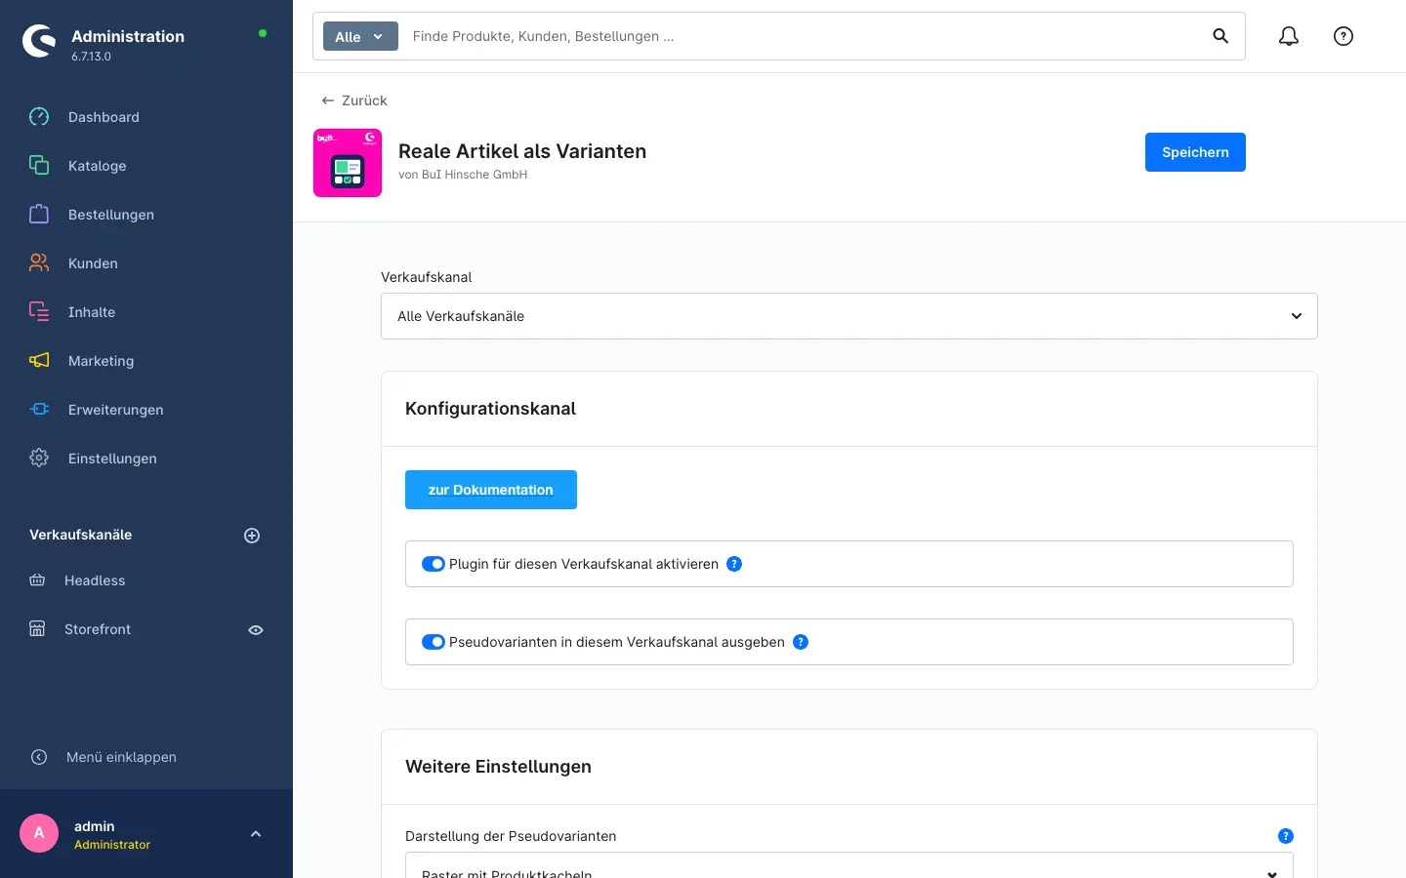Click the Erweiterungen plug icon

(39, 410)
